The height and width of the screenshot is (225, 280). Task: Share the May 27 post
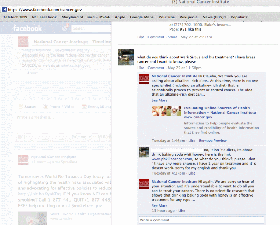click(172, 37)
